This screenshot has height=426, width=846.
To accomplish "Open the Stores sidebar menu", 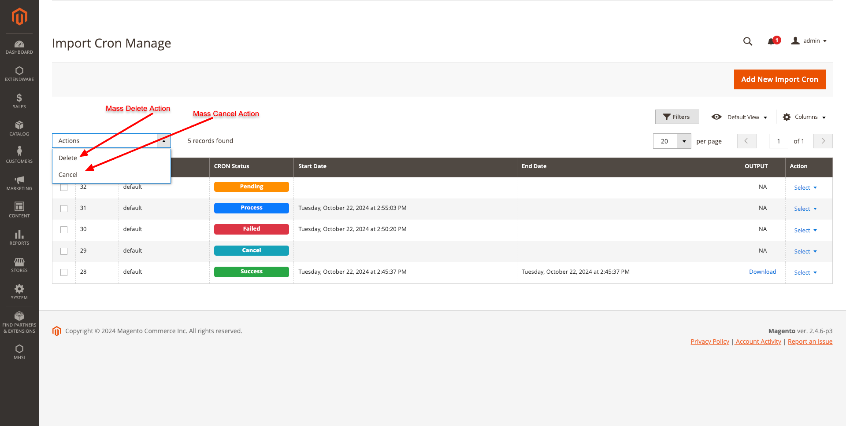I will coord(19,265).
